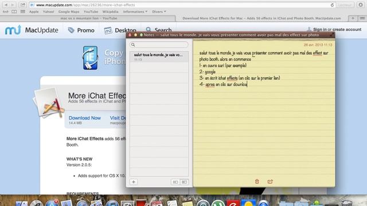367x206 pixels.
Task: Open Google Maps bookmark
Action: [69, 11]
